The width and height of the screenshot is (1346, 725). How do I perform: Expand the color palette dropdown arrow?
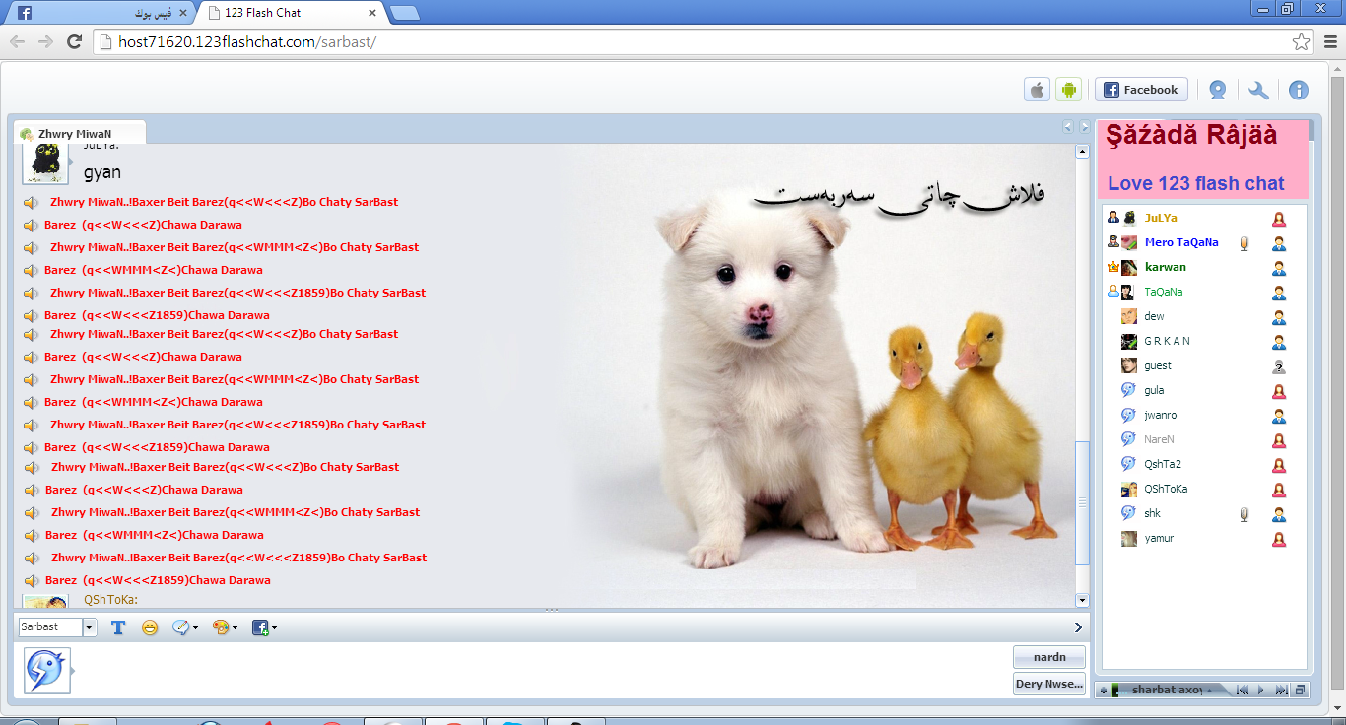coord(235,627)
